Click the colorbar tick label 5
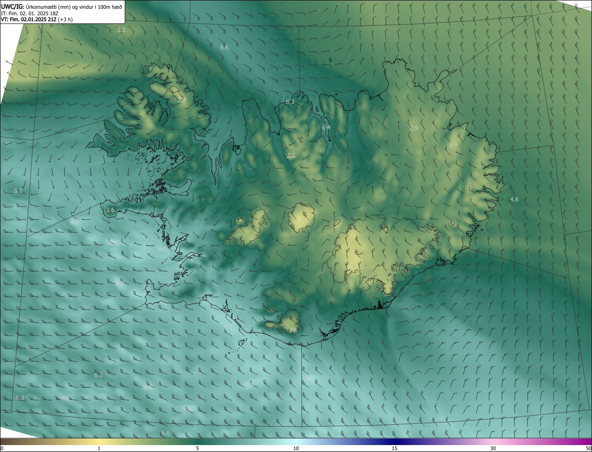592x452 pixels. tap(197, 448)
